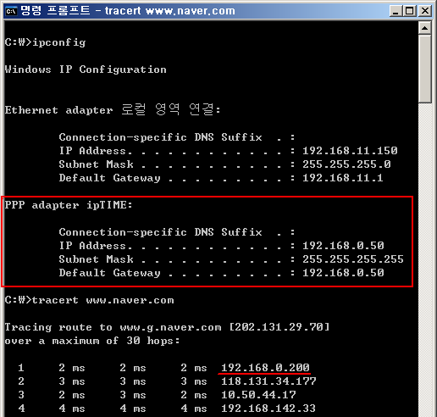The width and height of the screenshot is (437, 417).
Task: Click the scrollbar up arrow
Action: [425, 28]
